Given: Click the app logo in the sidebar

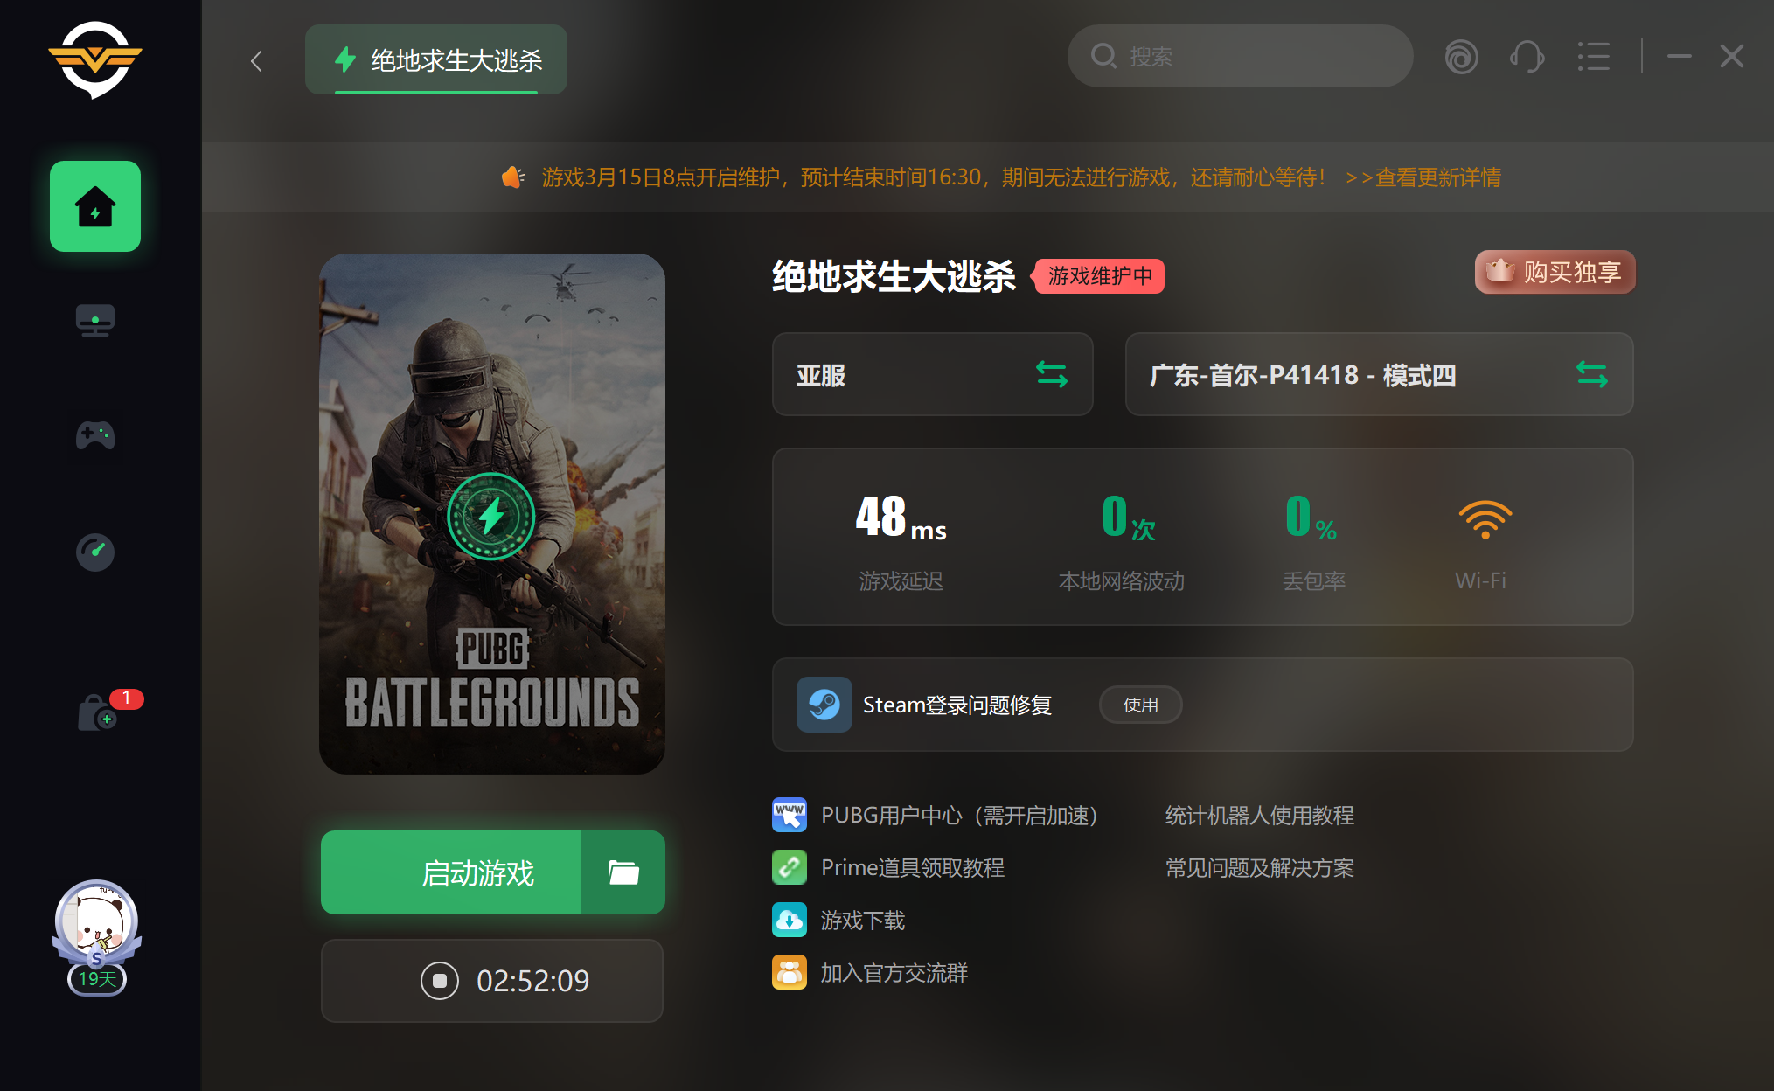Looking at the screenshot, I should (x=95, y=59).
